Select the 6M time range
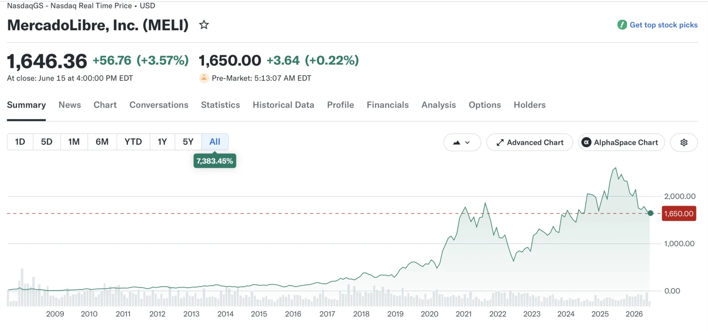The image size is (708, 331). pos(102,142)
